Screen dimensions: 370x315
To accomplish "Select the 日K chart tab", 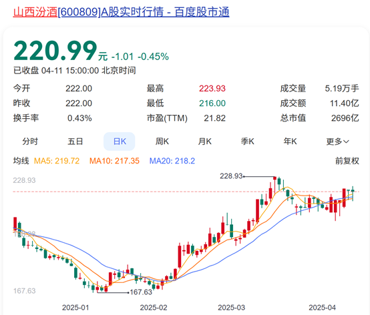I will pyautogui.click(x=120, y=141).
